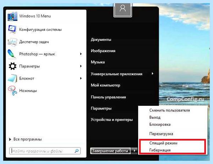Open arrow next to Завершение работы
This screenshot has width=213, height=164.
pyautogui.click(x=134, y=151)
